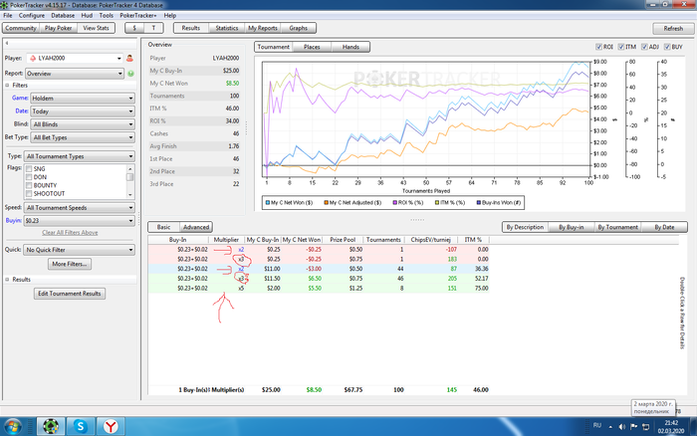Click the Community button
The image size is (697, 436).
coord(21,28)
